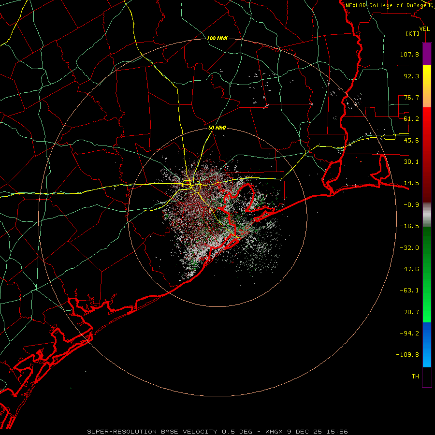The width and height of the screenshot is (435, 435).
Task: Click the -94.2 legend value
Action: [x=409, y=333]
